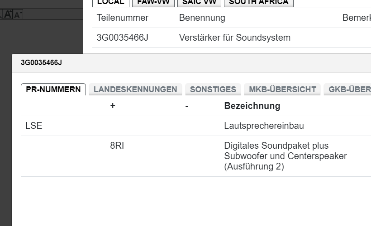This screenshot has height=226, width=371.
Task: Open the SONSTIGES tab
Action: pyautogui.click(x=213, y=89)
